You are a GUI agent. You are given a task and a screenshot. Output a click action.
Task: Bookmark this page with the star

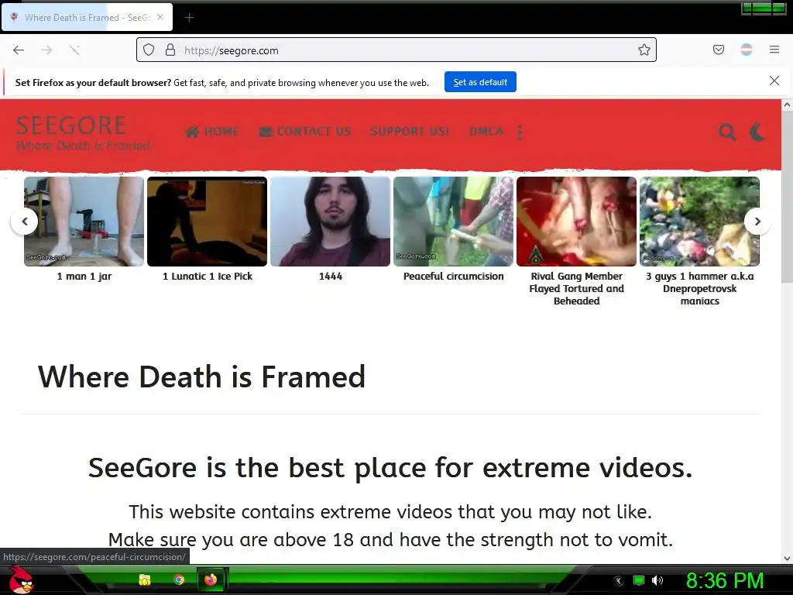click(x=644, y=50)
